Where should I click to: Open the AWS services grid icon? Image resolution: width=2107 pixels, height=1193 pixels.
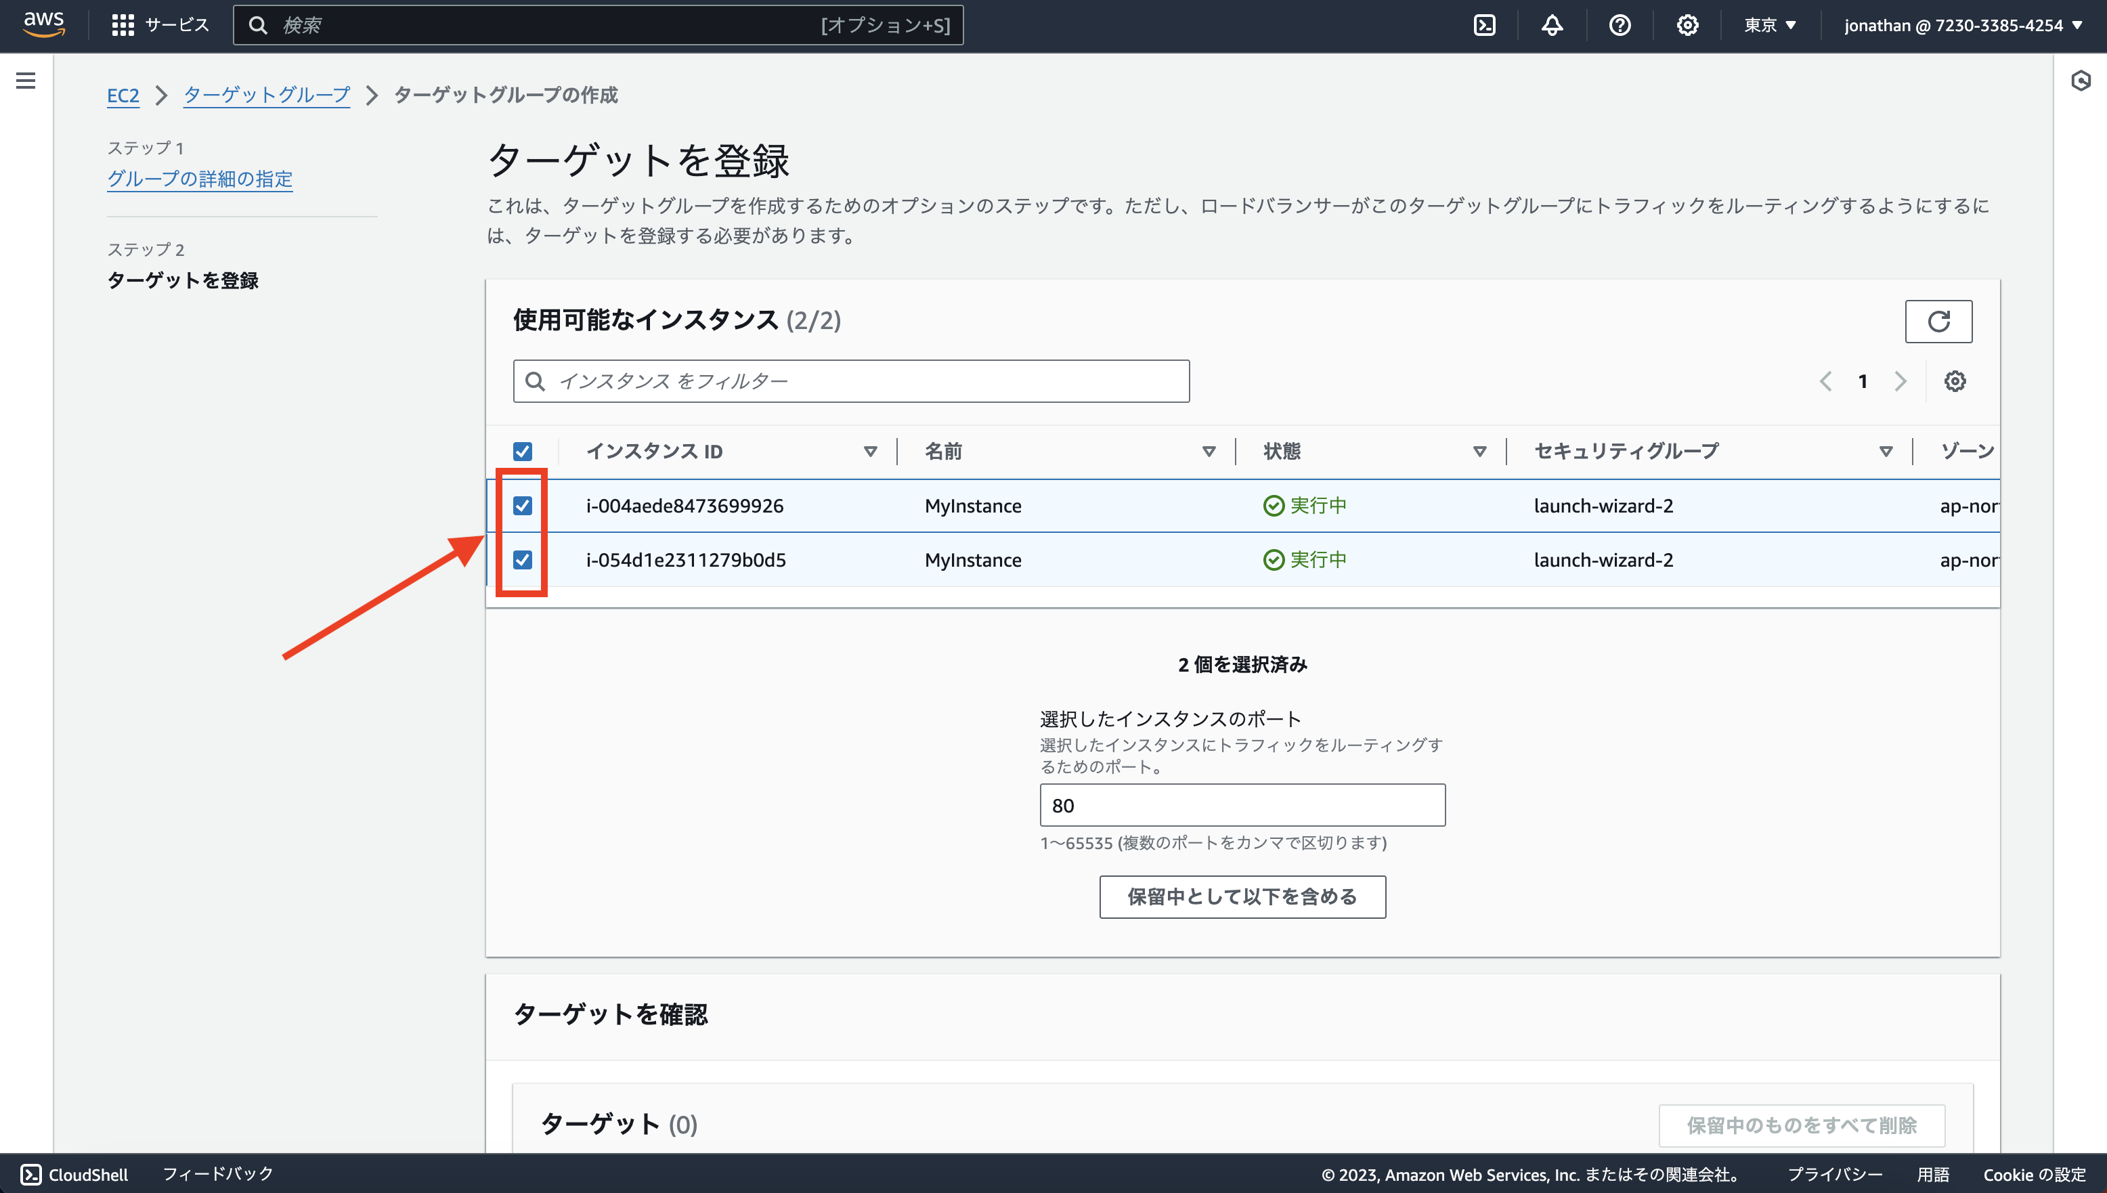click(123, 24)
